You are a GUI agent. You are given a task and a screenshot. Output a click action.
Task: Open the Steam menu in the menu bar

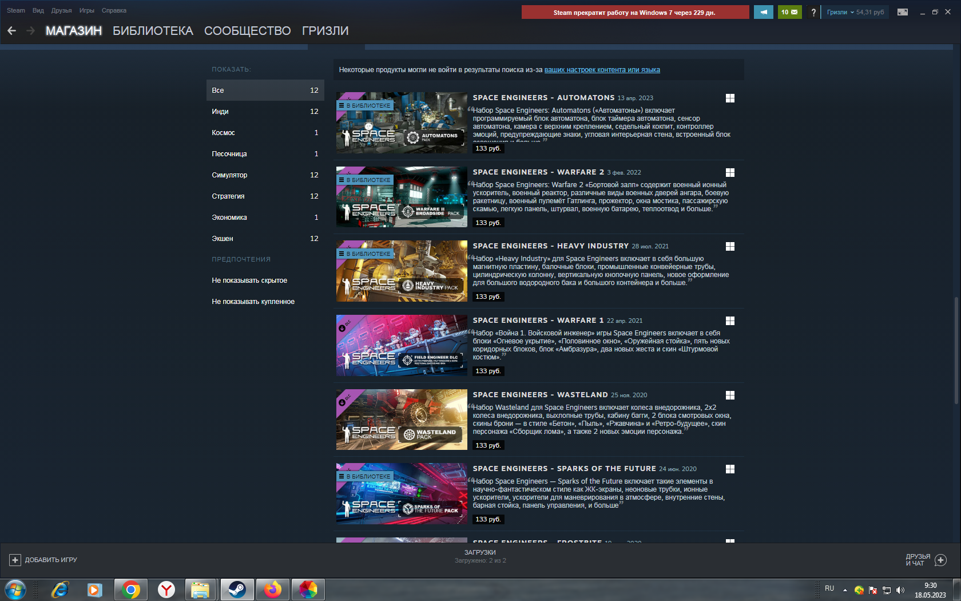click(x=16, y=10)
